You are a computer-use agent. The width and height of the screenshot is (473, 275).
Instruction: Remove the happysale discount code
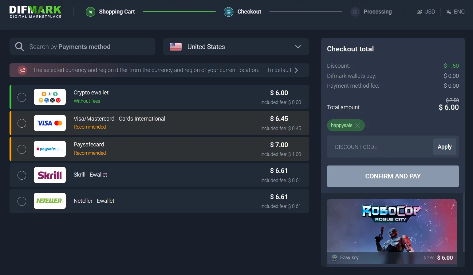[x=357, y=126]
